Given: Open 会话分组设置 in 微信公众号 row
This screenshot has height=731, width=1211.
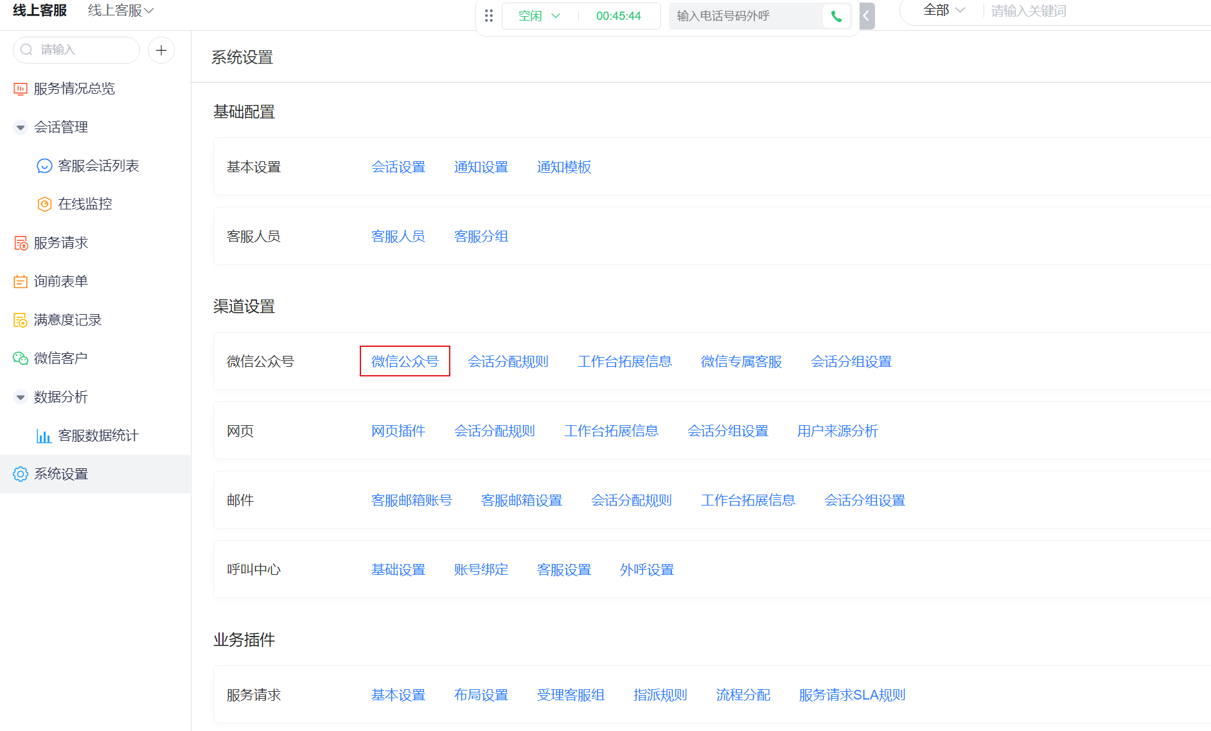Looking at the screenshot, I should (851, 362).
